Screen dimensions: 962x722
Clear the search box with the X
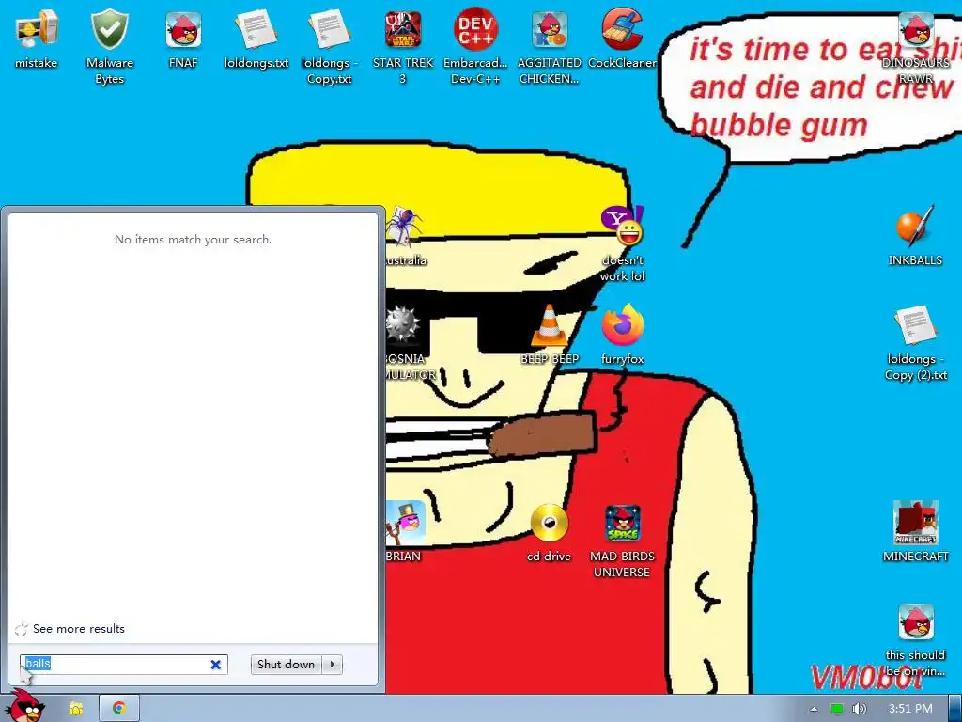pos(216,665)
